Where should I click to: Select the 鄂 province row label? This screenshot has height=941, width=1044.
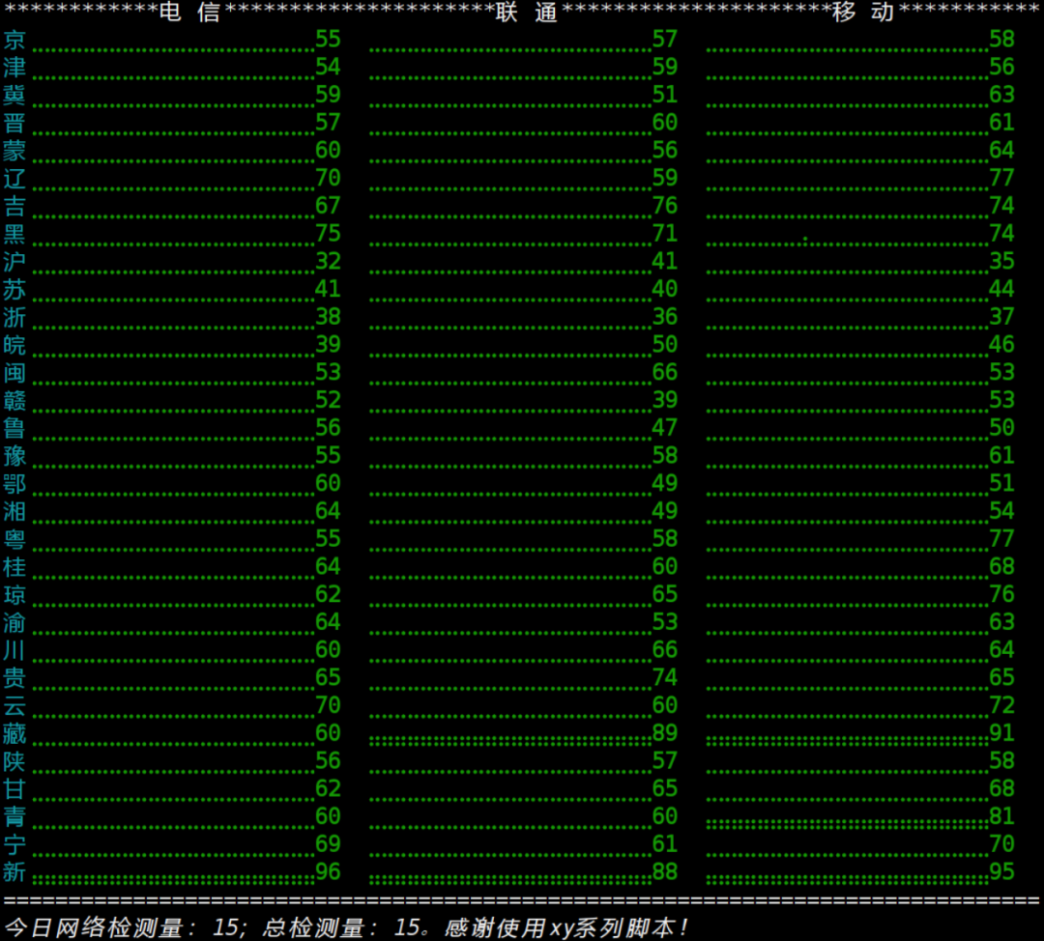point(14,483)
